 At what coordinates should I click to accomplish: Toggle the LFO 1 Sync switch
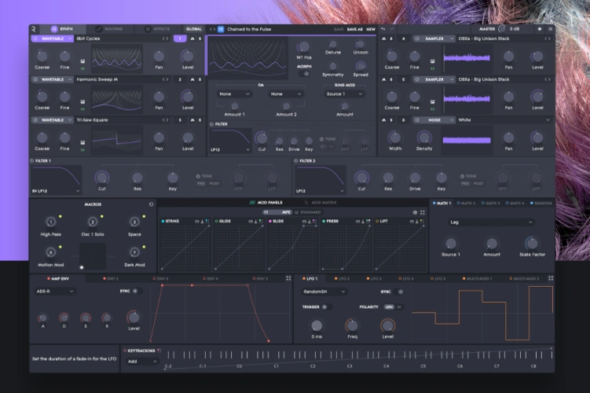click(401, 291)
